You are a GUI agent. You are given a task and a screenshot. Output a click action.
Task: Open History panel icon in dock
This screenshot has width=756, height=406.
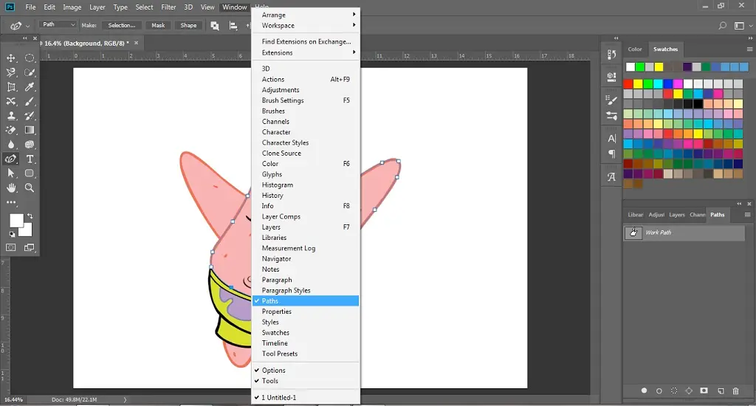(611, 55)
